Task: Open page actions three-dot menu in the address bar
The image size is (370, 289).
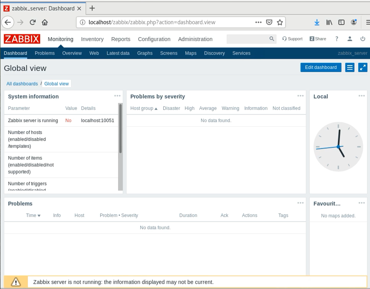Action: point(259,22)
